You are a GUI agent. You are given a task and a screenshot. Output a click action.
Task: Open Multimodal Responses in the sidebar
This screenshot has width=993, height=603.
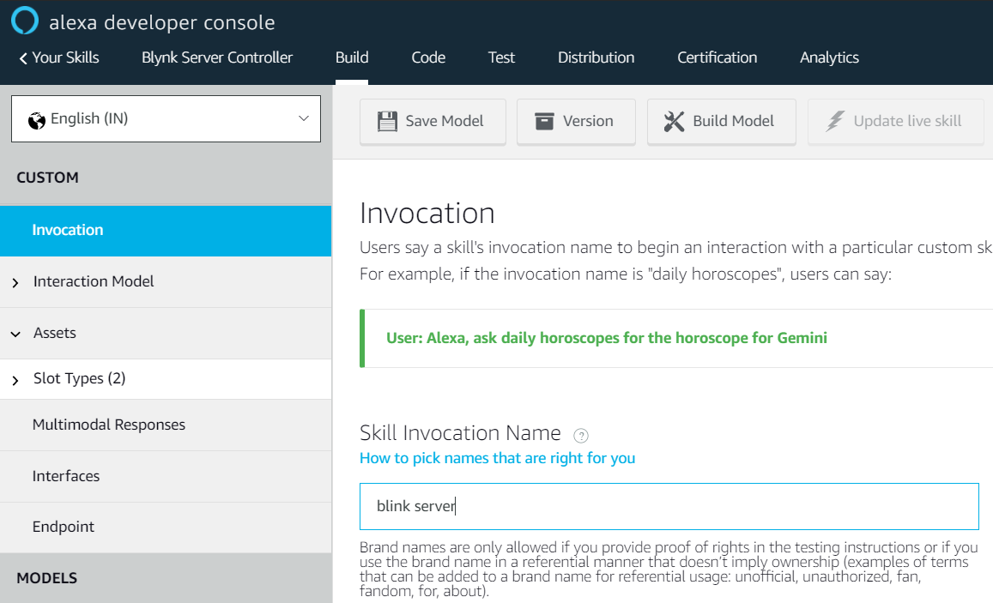pyautogui.click(x=166, y=425)
